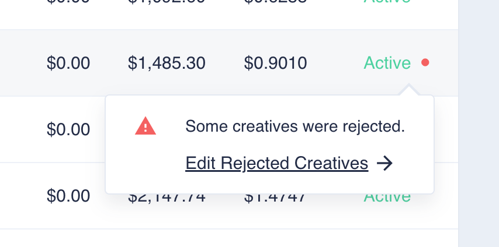This screenshot has height=247, width=499.
Task: Click the cut-off Active status at top
Action: point(387,2)
